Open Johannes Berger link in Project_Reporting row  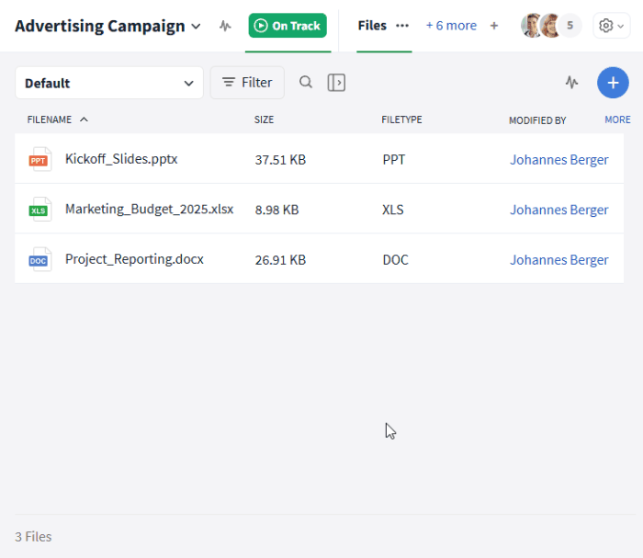[558, 259]
